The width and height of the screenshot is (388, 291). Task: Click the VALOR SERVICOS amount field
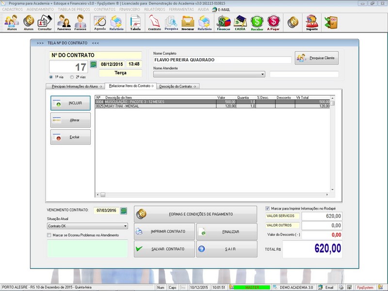[x=322, y=216]
